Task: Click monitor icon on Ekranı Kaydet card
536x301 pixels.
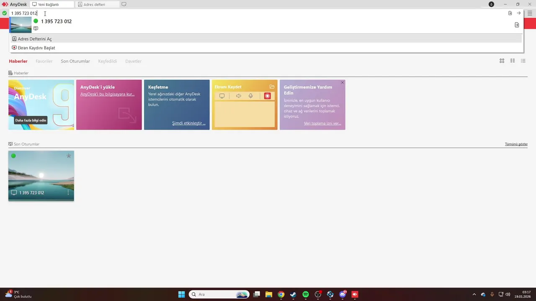Action: [222, 96]
